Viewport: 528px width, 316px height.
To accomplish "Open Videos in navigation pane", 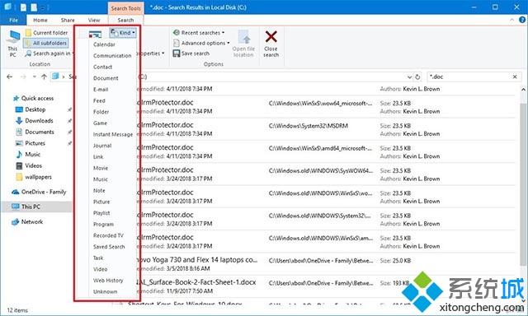I will [x=29, y=165].
